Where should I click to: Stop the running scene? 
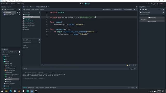point(152,4)
